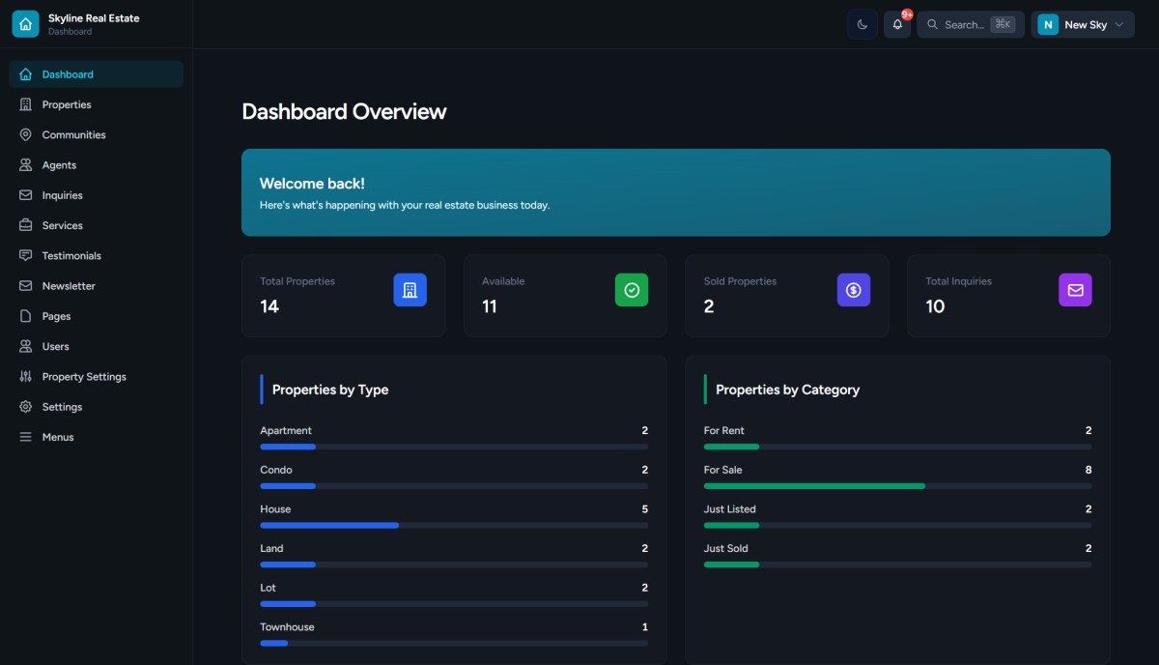1159x665 pixels.
Task: Click the Properties by Category heading
Action: (x=787, y=390)
